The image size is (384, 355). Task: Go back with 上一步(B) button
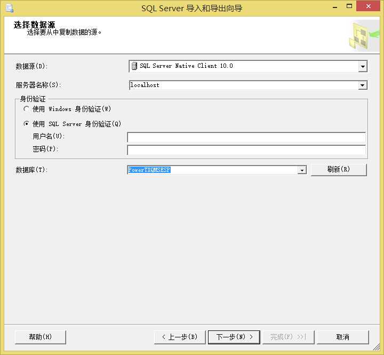(180, 337)
